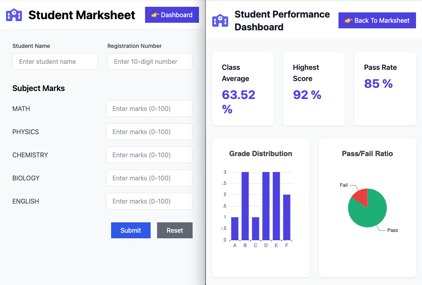Click the grade B bar in Grade Distribution
Screen dimensions: 422x285
coord(245,206)
